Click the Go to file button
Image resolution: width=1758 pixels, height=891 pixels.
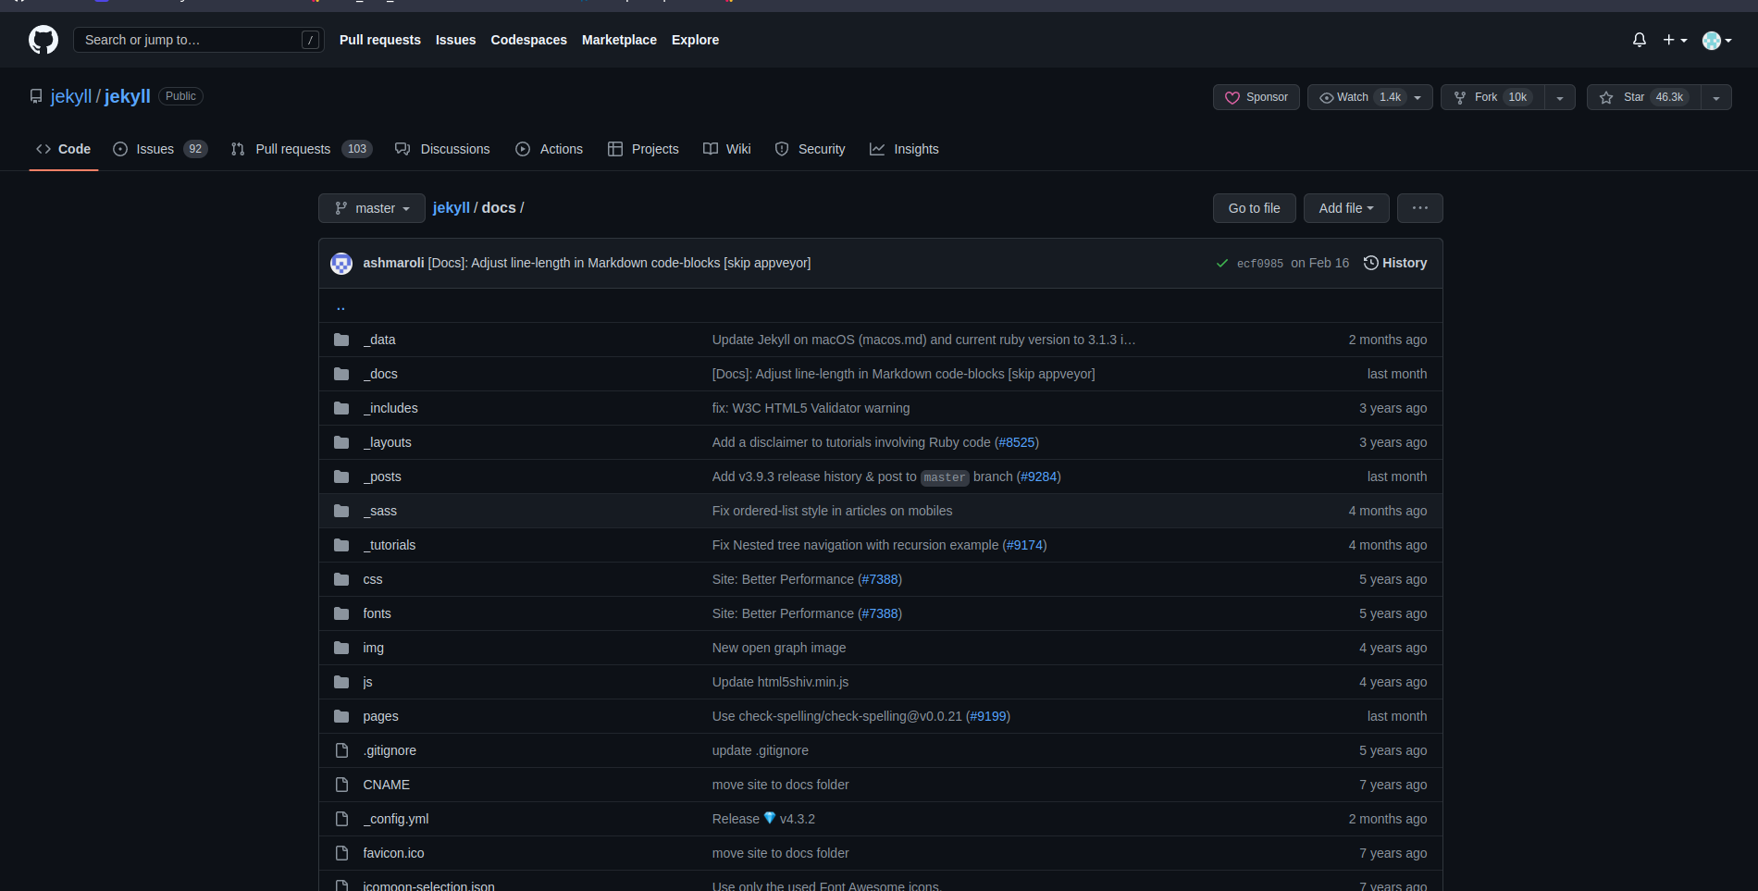pos(1254,208)
